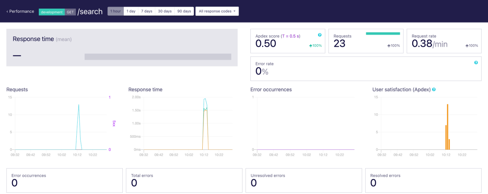Click the Error occurrences chart title
Screen dimensions: 488x194
pyautogui.click(x=271, y=89)
